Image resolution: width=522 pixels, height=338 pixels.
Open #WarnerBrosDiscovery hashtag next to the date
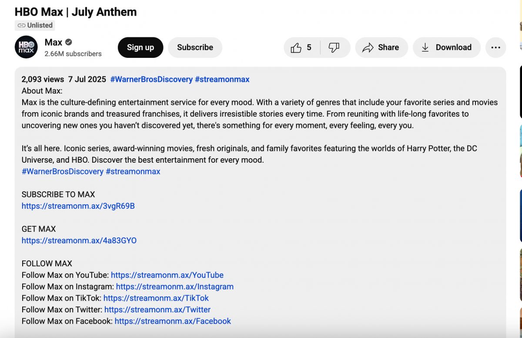(151, 79)
